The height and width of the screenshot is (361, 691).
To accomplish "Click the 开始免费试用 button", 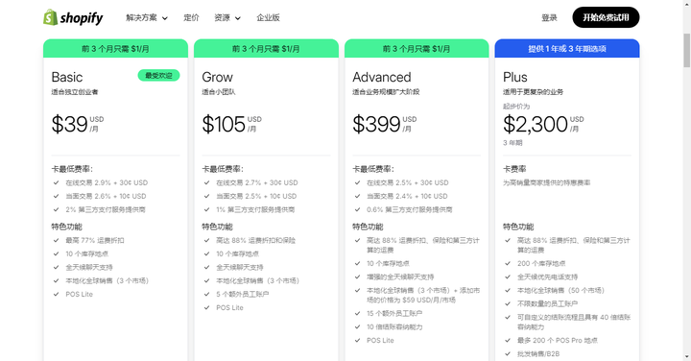I will [x=606, y=17].
